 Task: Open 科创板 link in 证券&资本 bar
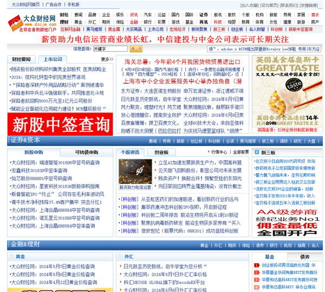[x=214, y=141]
